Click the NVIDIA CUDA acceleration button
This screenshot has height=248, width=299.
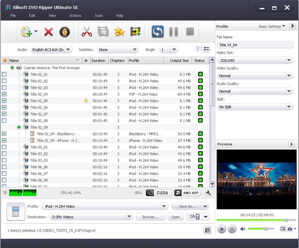pyautogui.click(x=159, y=193)
